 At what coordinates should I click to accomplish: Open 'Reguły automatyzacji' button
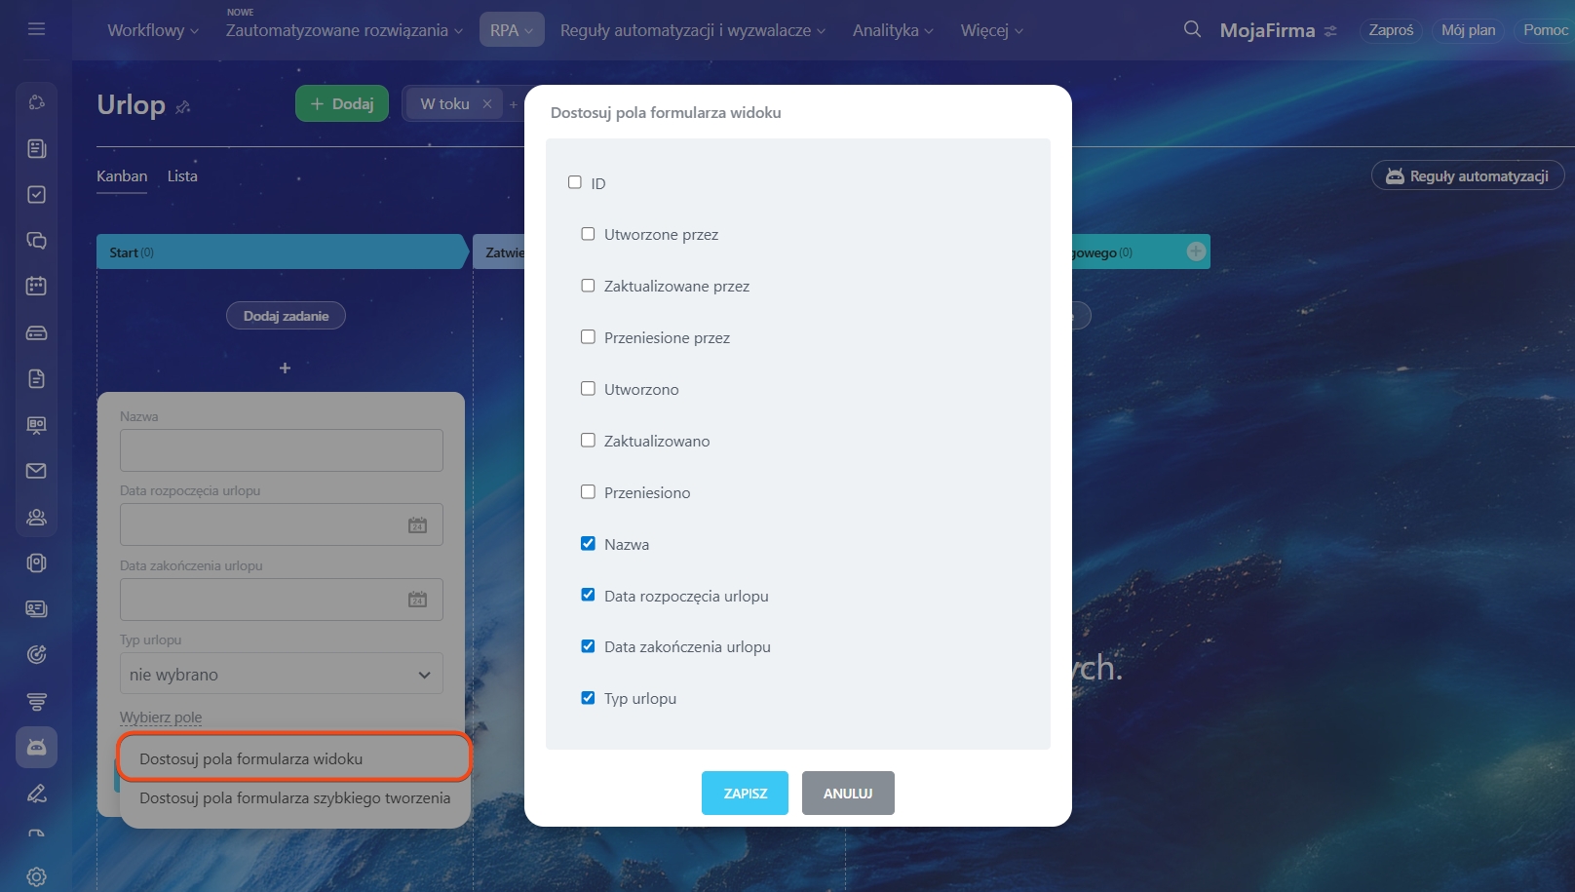[1468, 175]
